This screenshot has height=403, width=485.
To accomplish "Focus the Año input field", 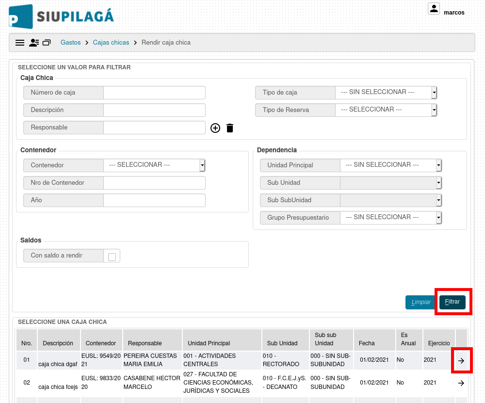I will pyautogui.click(x=154, y=200).
